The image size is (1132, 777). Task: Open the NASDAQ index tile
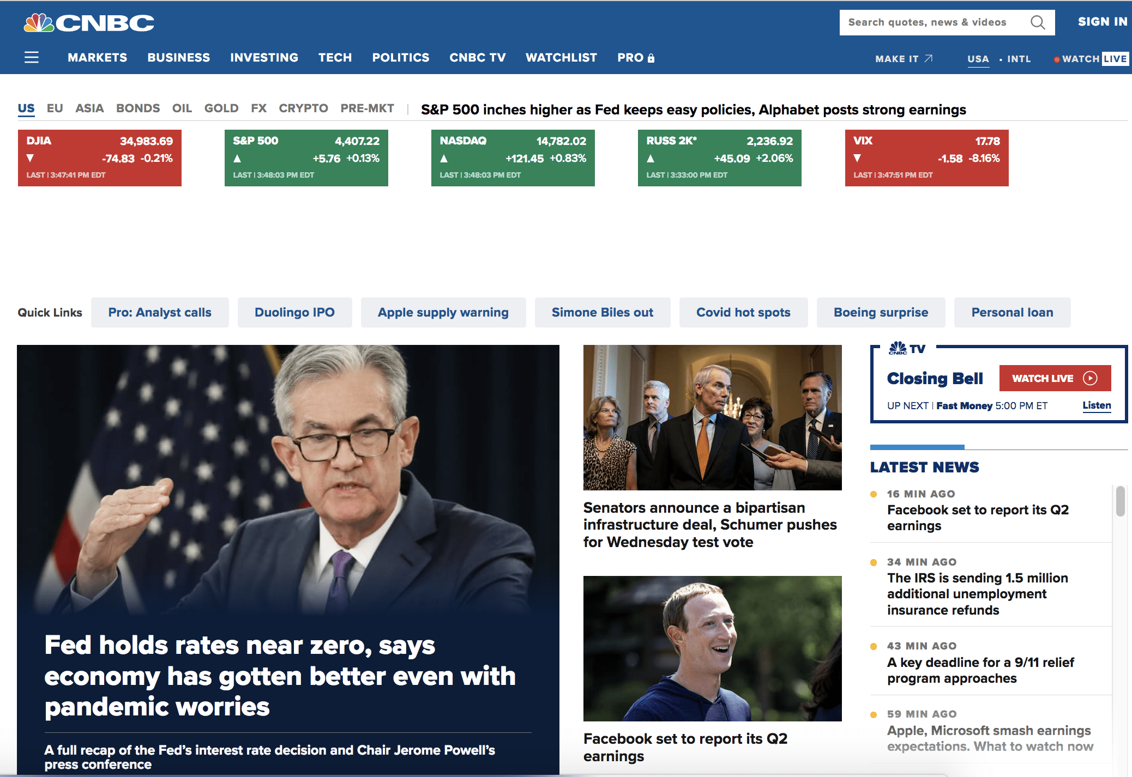coord(513,158)
